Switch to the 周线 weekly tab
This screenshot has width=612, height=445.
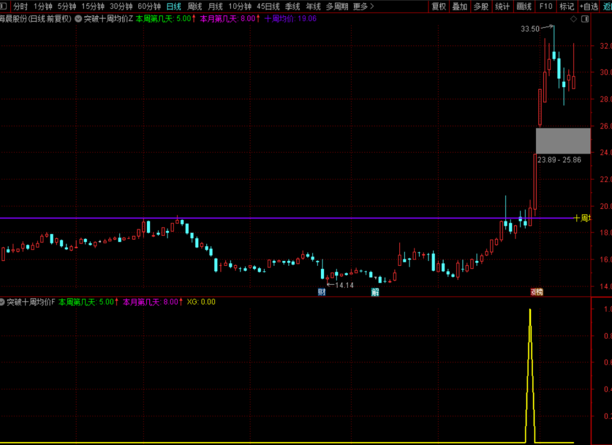pyautogui.click(x=194, y=6)
